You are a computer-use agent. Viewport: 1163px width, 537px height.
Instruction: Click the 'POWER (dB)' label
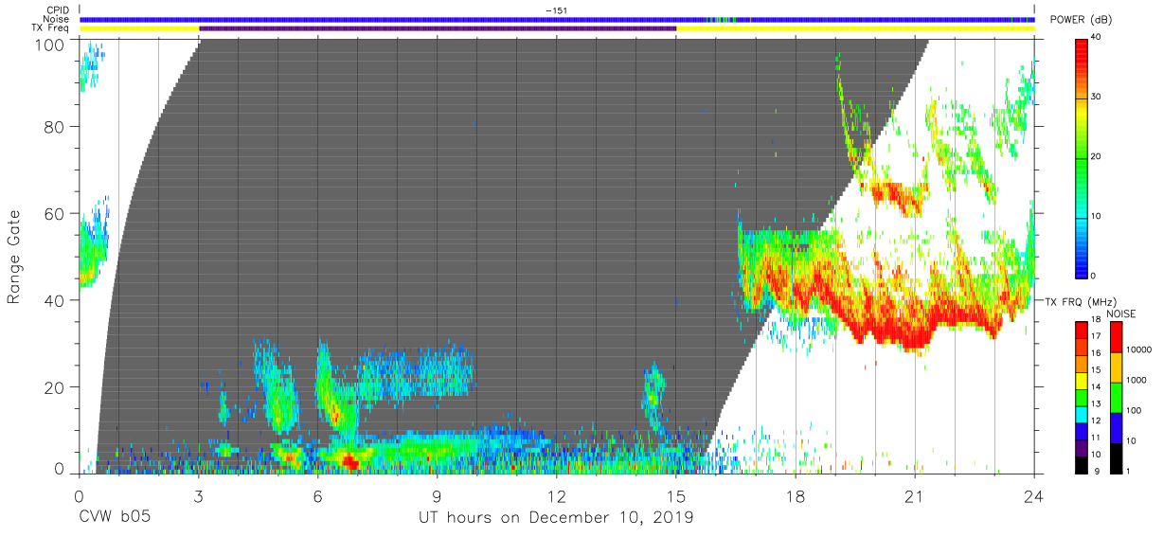1082,20
